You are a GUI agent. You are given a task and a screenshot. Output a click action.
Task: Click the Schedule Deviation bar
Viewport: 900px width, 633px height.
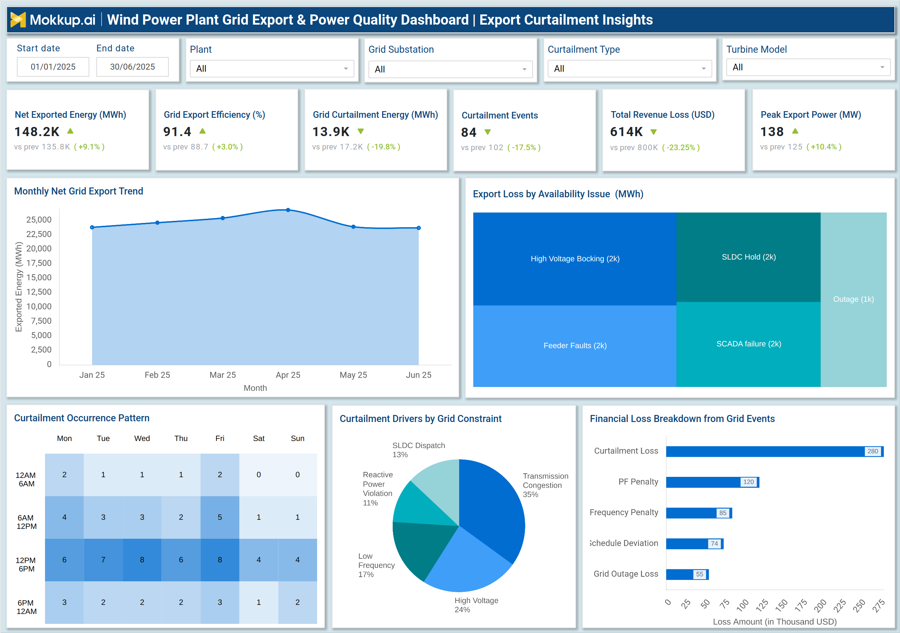[695, 544]
